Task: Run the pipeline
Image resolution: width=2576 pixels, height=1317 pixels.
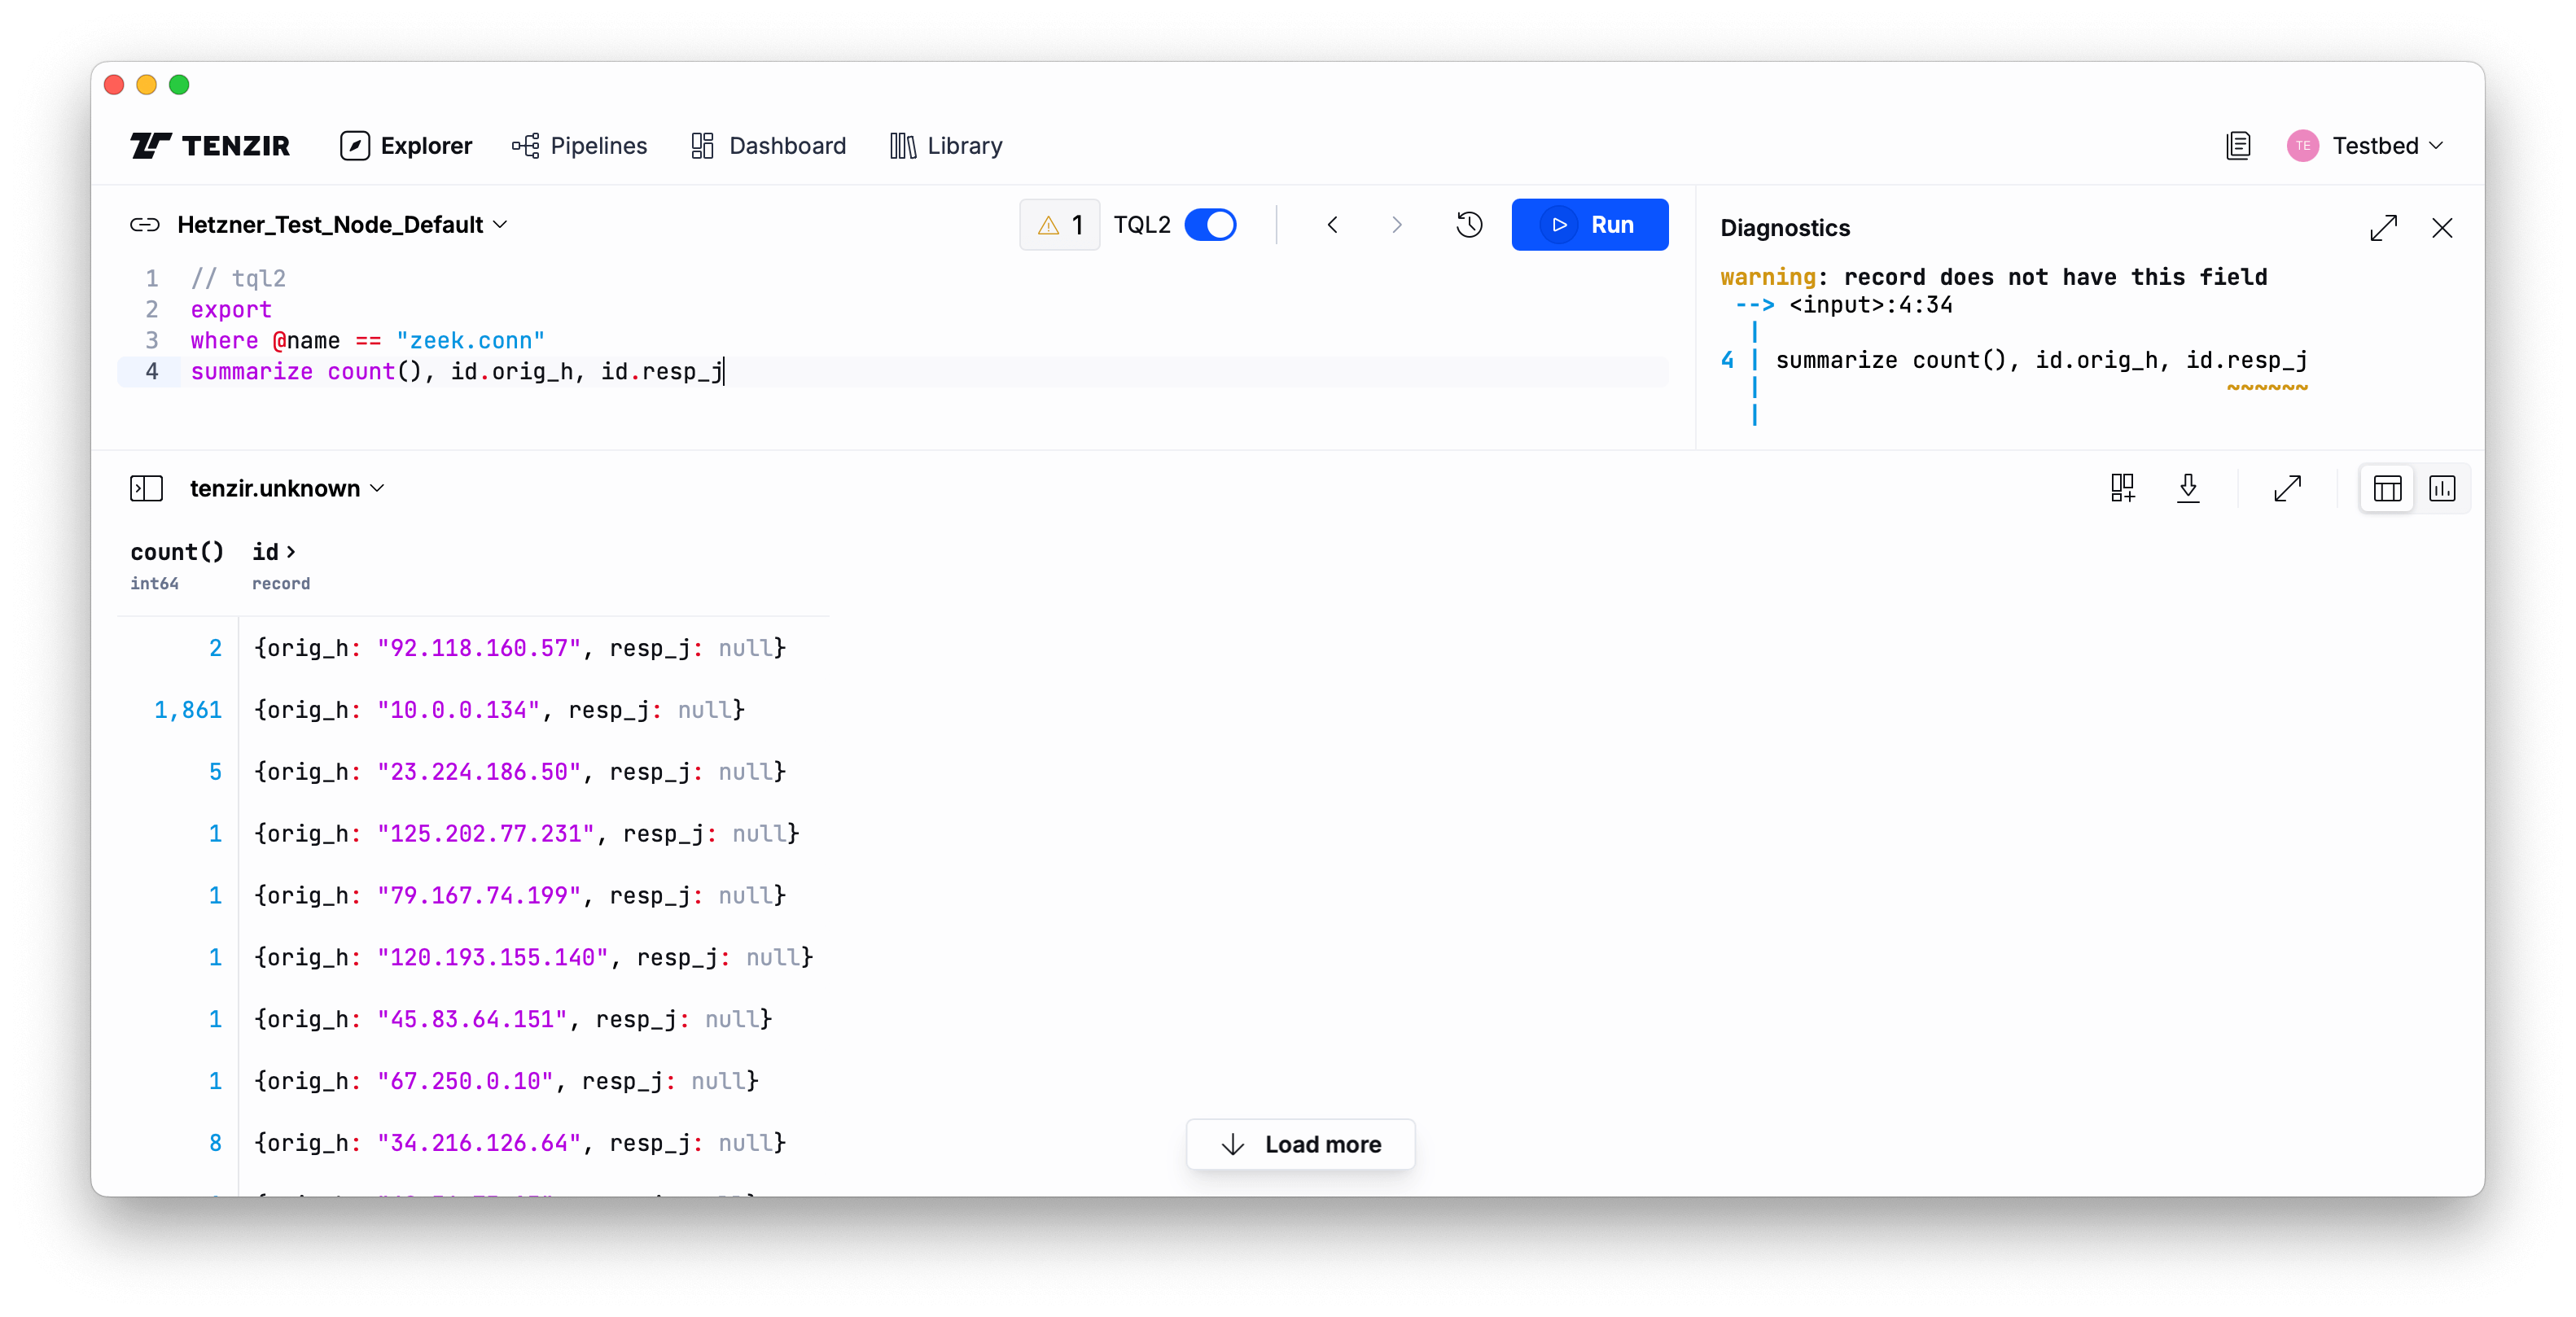Action: pyautogui.click(x=1589, y=225)
